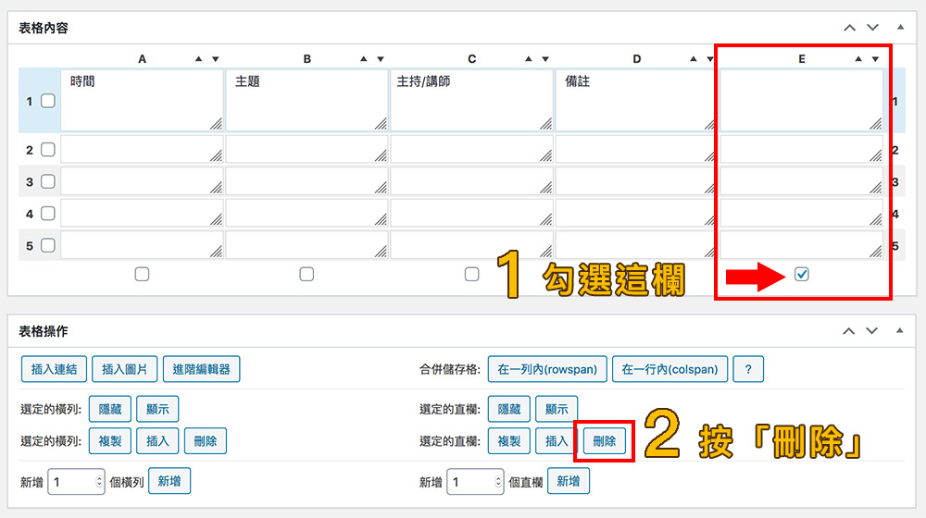
Task: Uncheck the column E checkbox
Action: point(802,274)
